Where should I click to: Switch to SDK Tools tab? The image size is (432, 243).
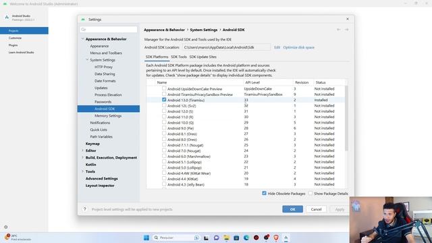(178, 57)
